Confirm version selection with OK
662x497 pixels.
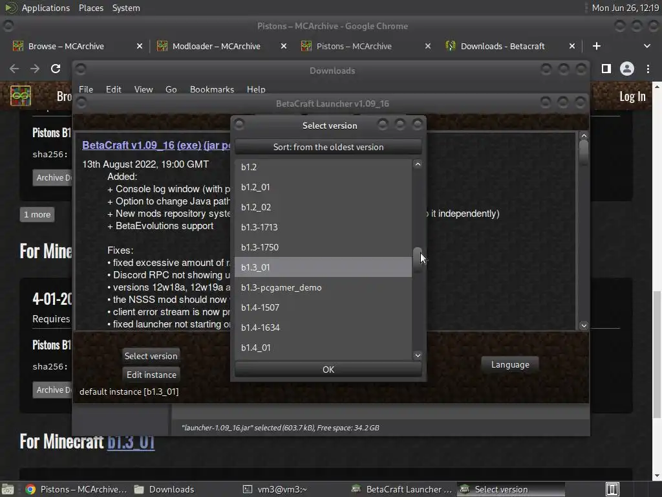[328, 370]
